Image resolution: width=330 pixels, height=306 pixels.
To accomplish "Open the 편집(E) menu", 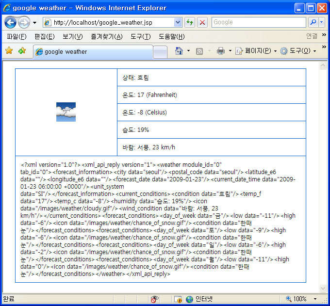I will pos(45,36).
